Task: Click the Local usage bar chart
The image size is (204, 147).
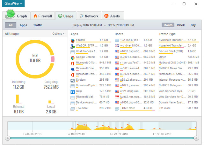Action: tap(51, 102)
